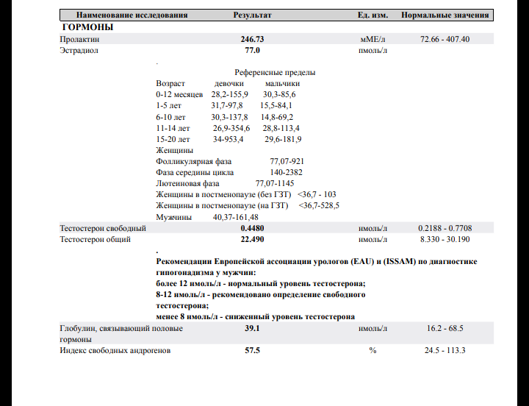Viewport: 529px width, 406px height.
Task: Click the "Референсные пределы" heading
Action: (x=275, y=73)
